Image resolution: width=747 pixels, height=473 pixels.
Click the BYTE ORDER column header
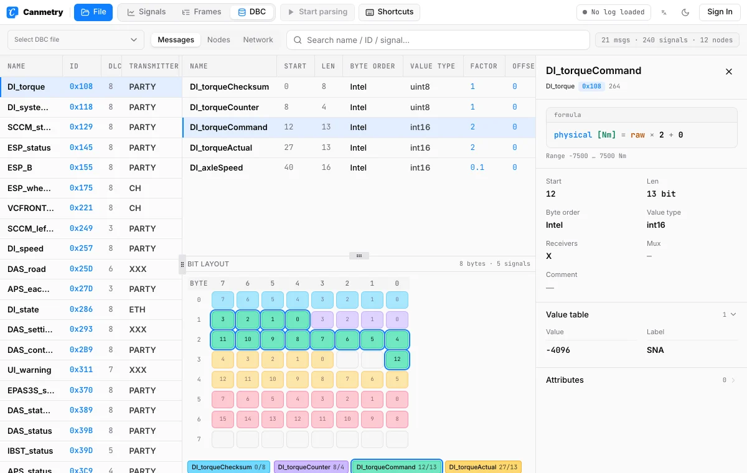pos(372,66)
